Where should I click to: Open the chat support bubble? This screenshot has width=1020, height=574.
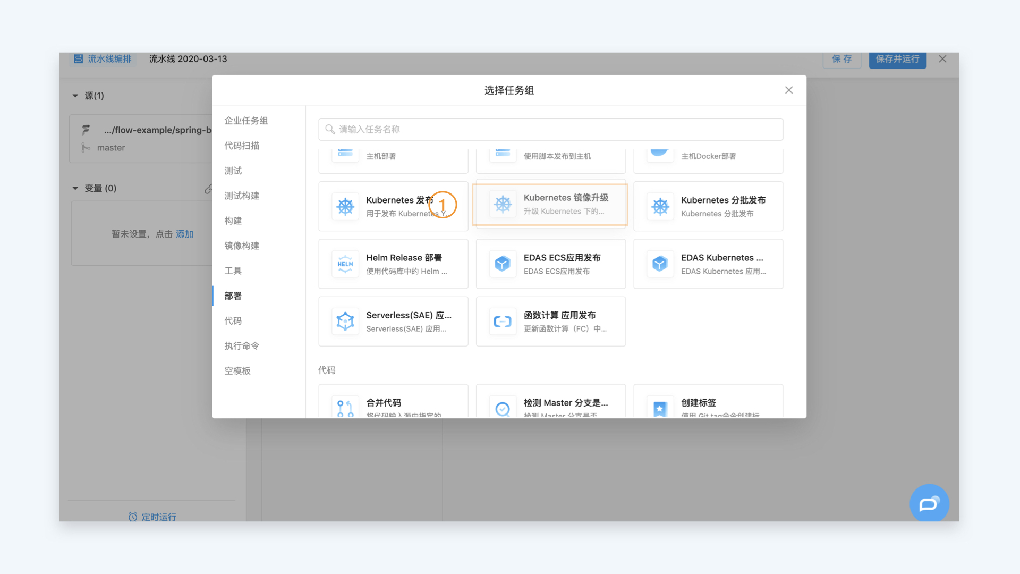[x=929, y=503]
